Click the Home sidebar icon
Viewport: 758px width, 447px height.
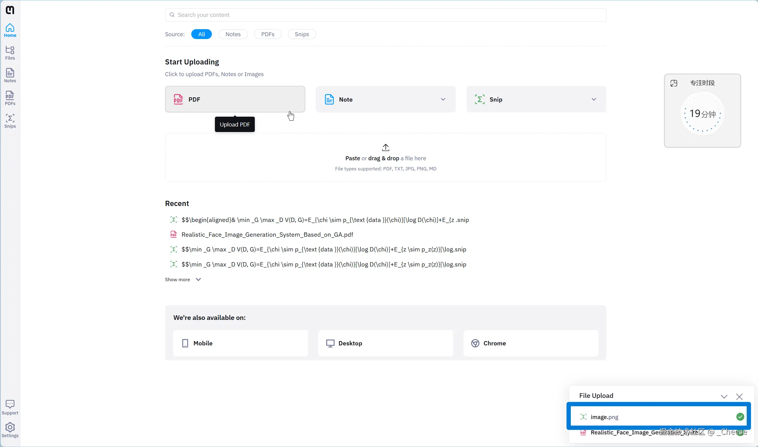coord(10,30)
